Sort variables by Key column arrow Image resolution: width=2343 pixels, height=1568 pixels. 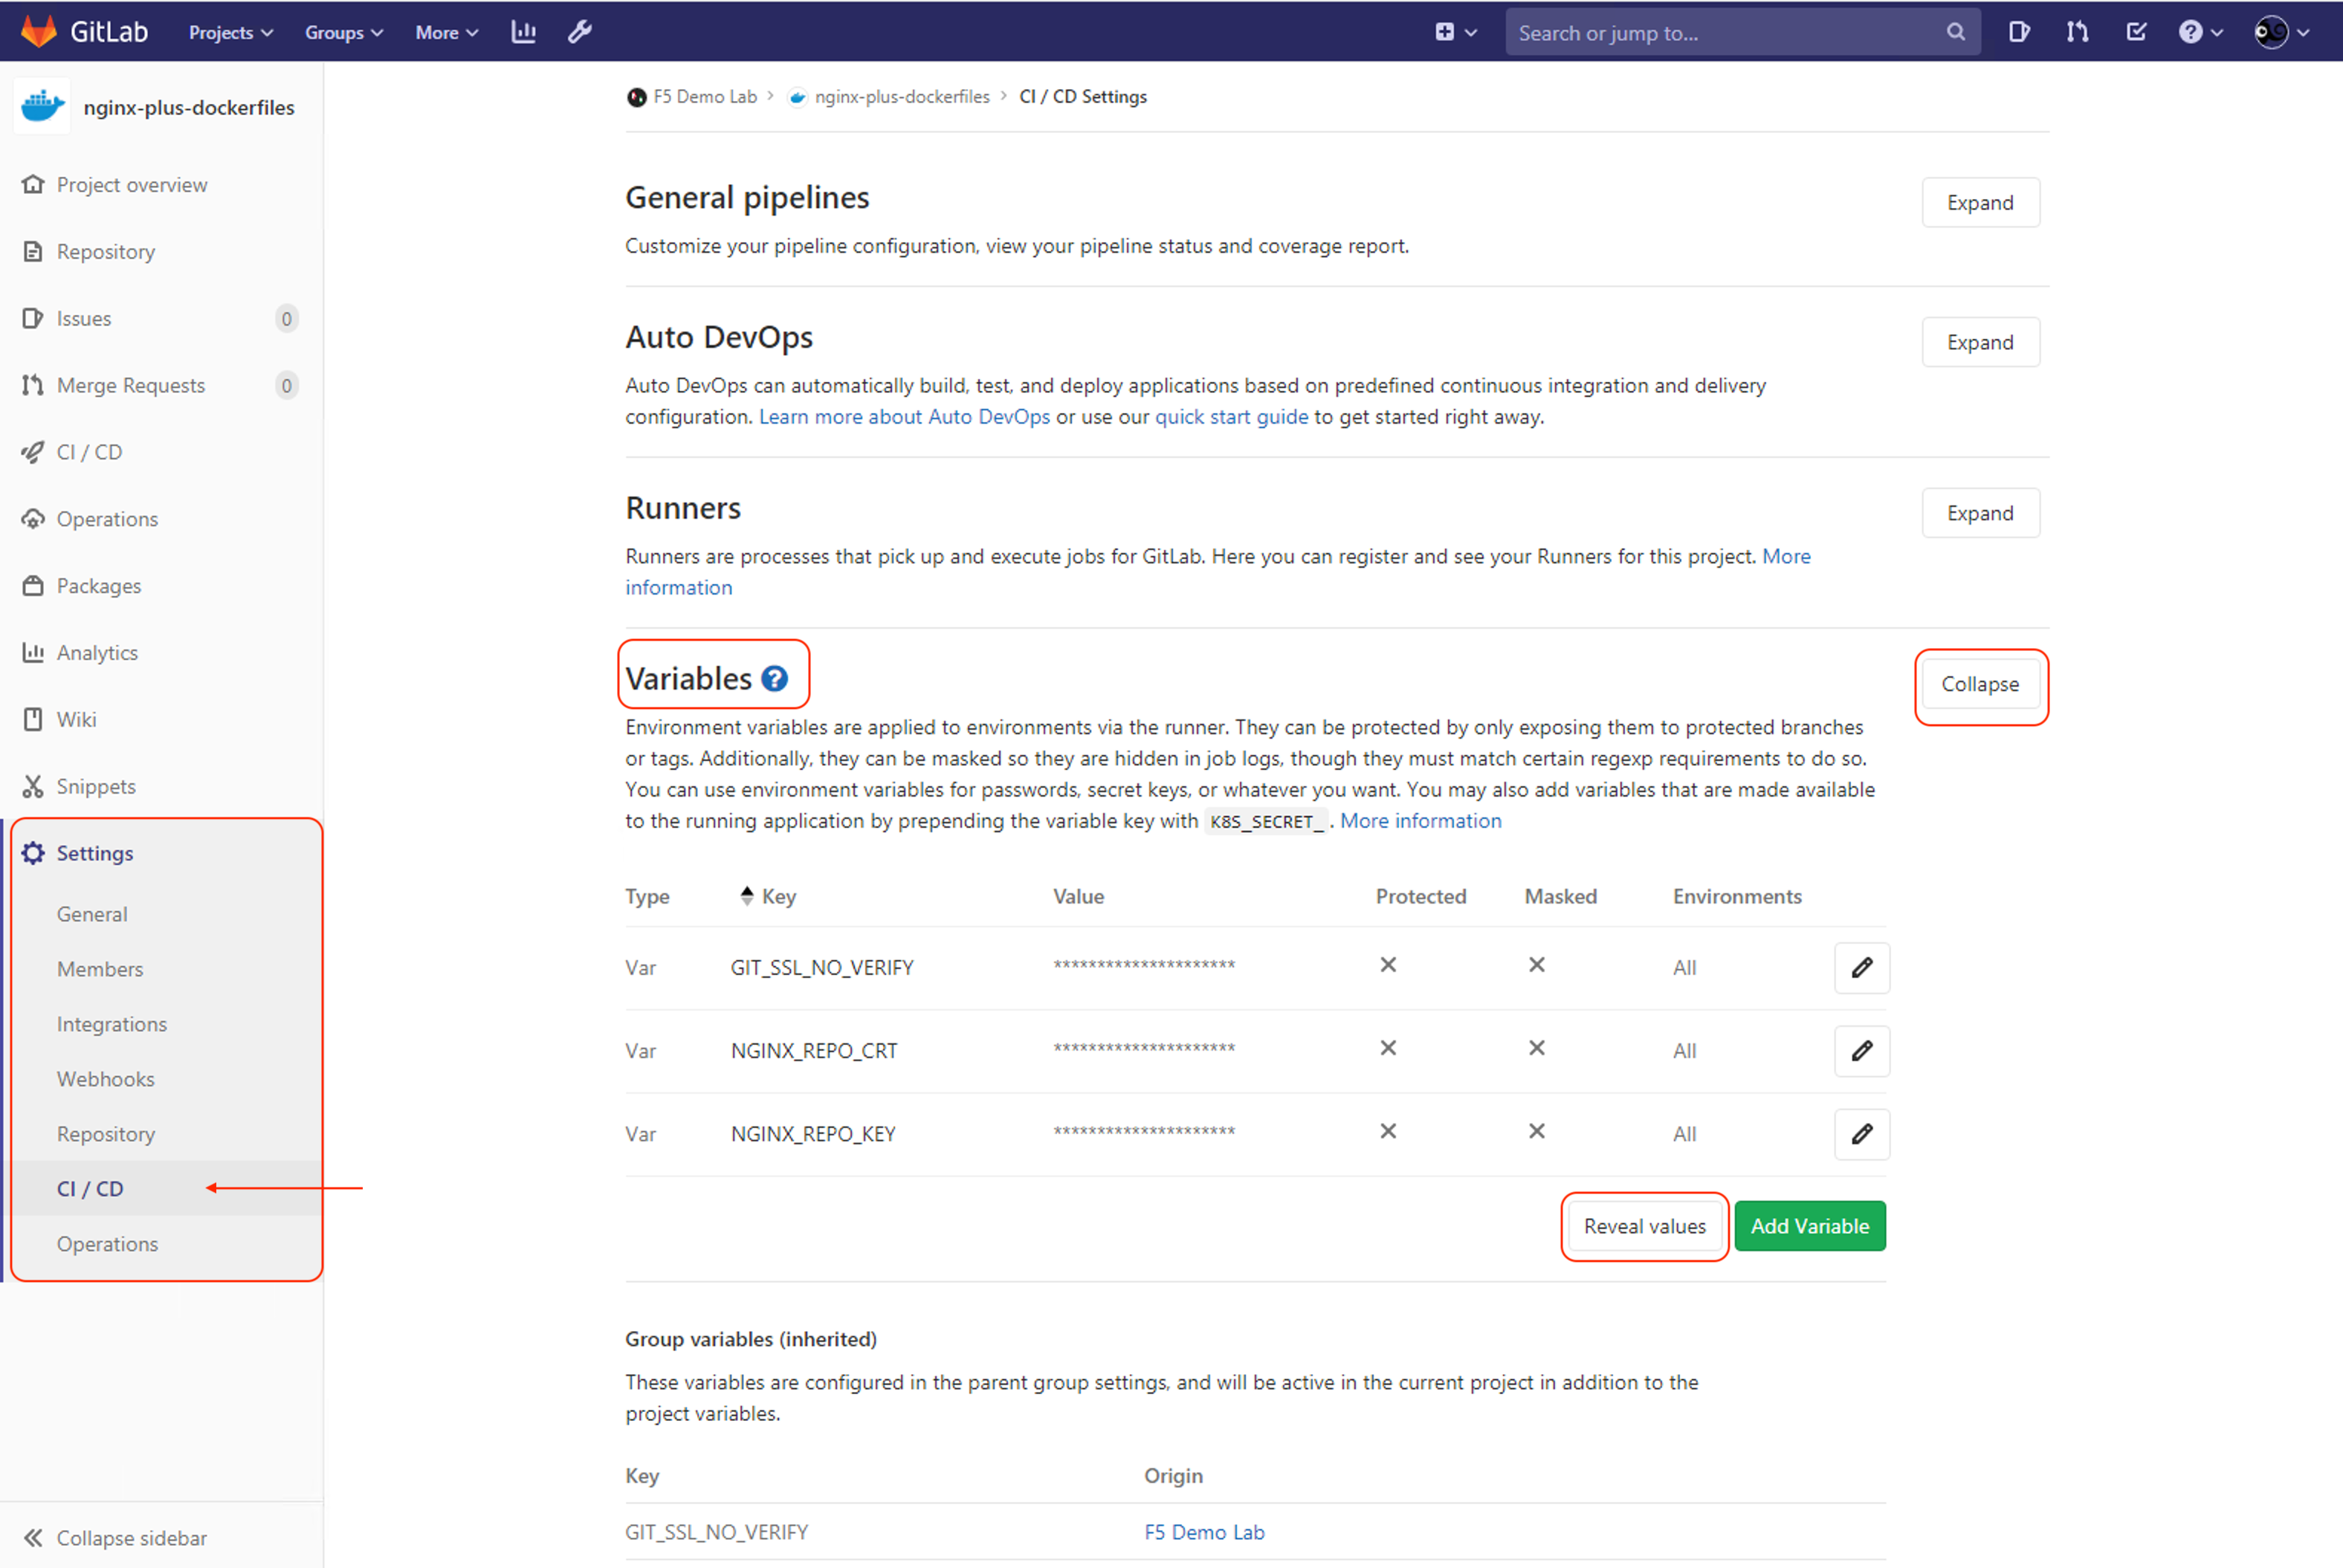pyautogui.click(x=746, y=895)
